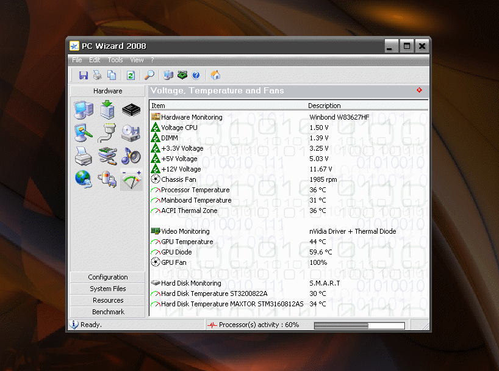This screenshot has width=499, height=371.
Task: Click the blue question mark help icon
Action: pos(196,75)
